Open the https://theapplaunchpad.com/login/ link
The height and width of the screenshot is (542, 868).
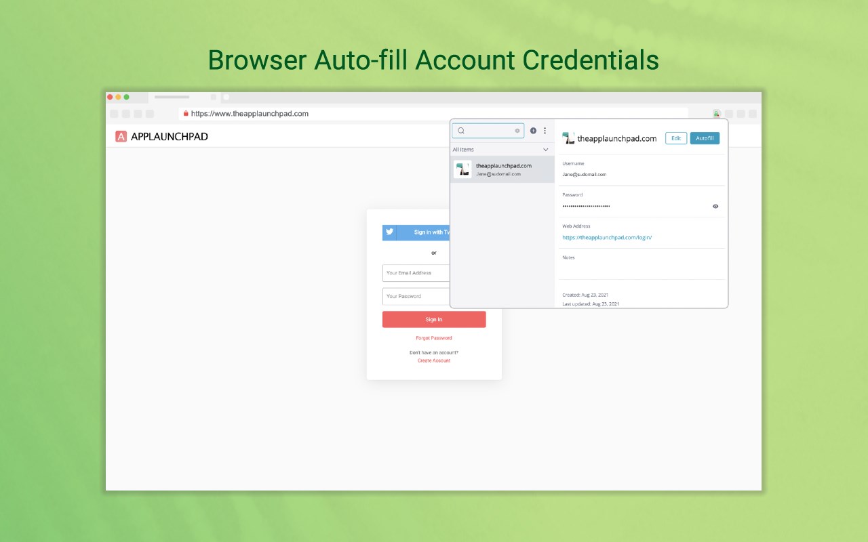tap(607, 238)
